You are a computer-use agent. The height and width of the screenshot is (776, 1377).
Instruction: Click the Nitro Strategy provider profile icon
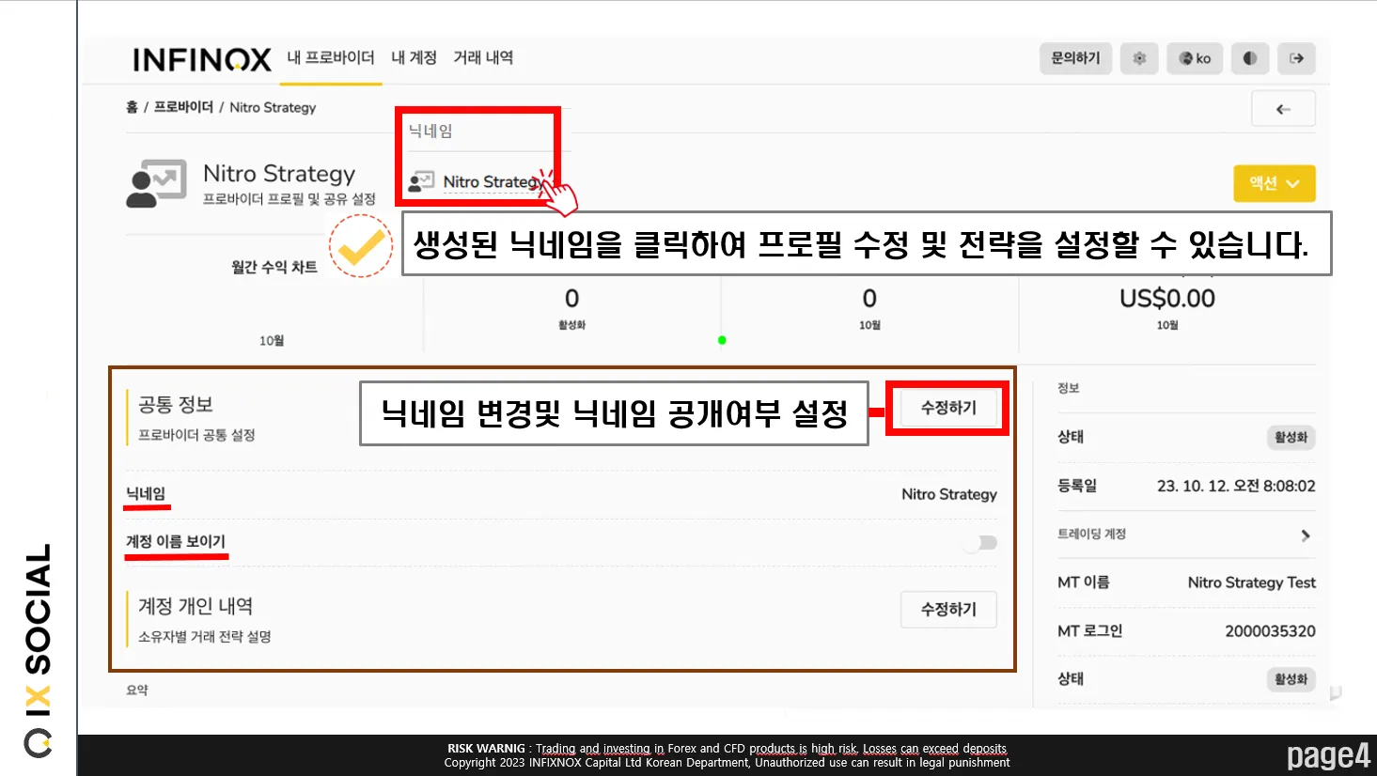coord(156,183)
